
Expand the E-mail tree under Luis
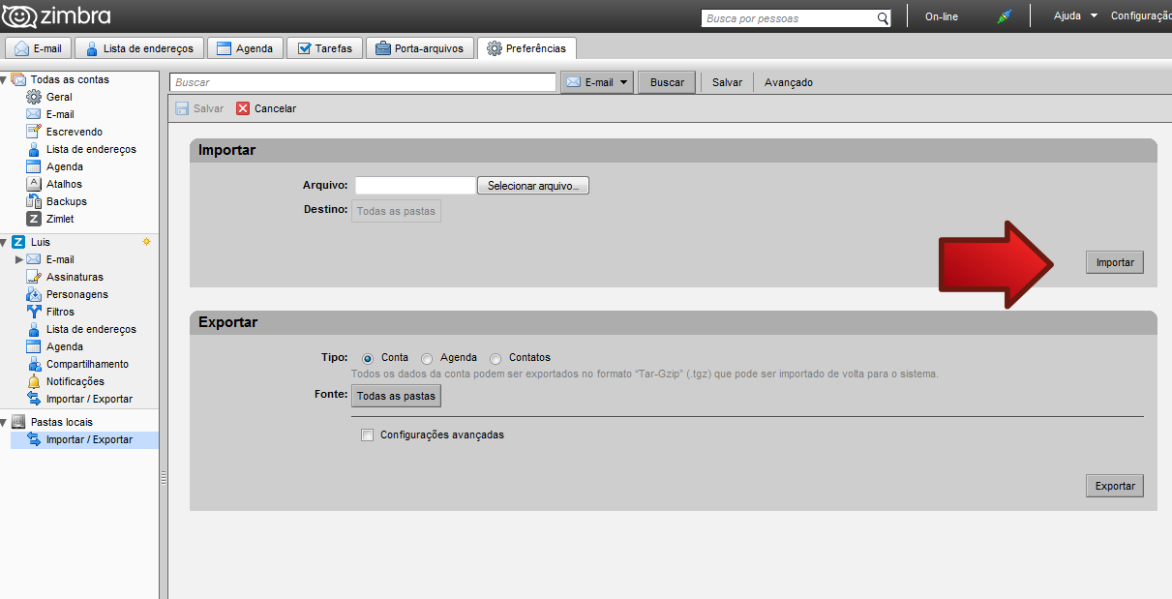pyautogui.click(x=19, y=259)
